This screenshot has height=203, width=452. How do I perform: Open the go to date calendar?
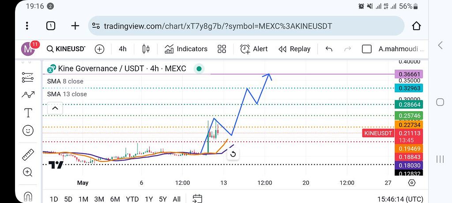(197, 199)
